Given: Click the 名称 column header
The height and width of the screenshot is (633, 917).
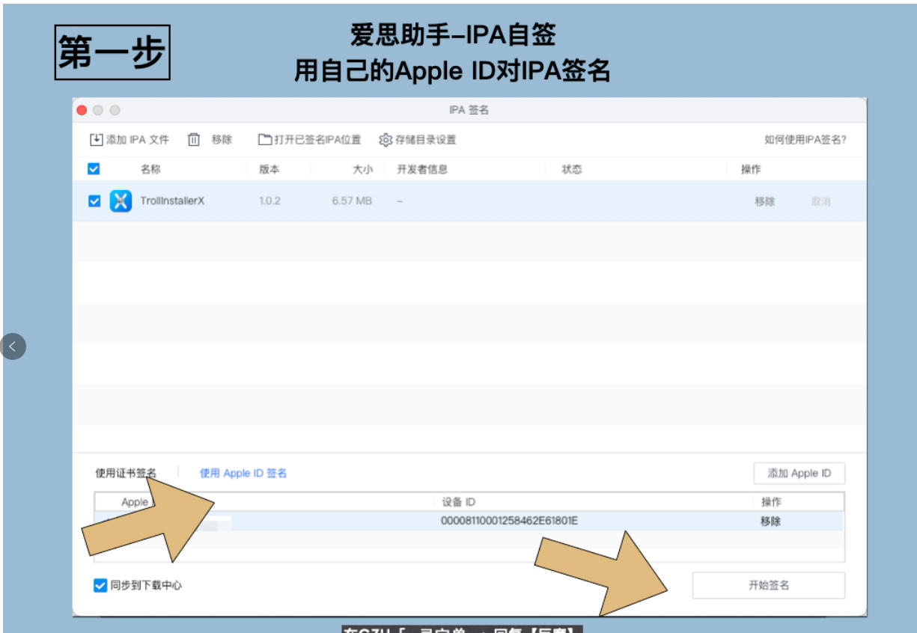Looking at the screenshot, I should 150,169.
